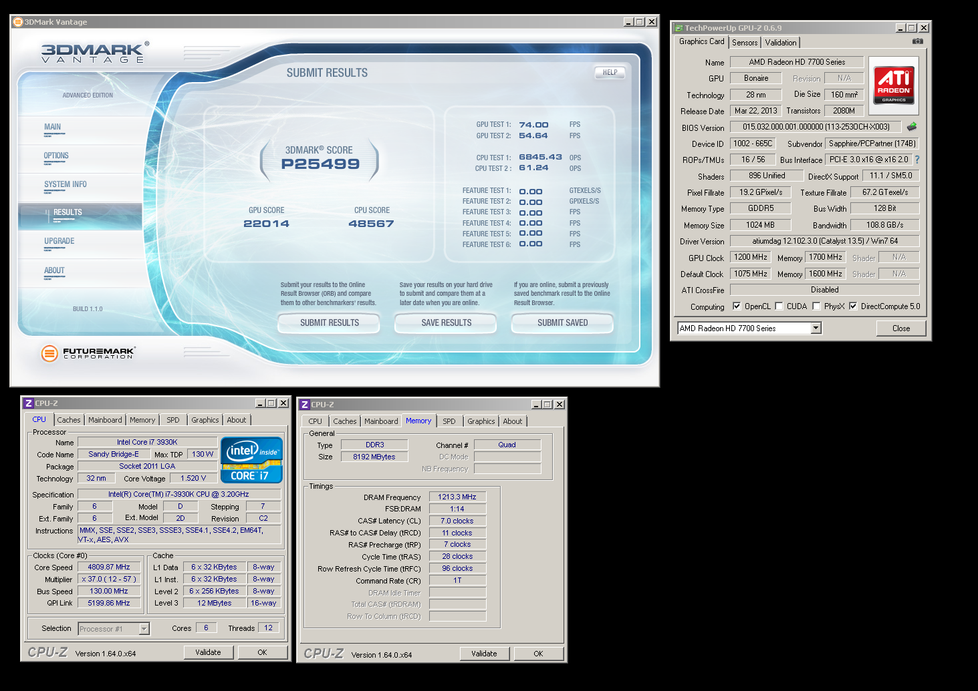
Task: Click the CPU TEST 1 value 6845.43
Action: coord(540,158)
